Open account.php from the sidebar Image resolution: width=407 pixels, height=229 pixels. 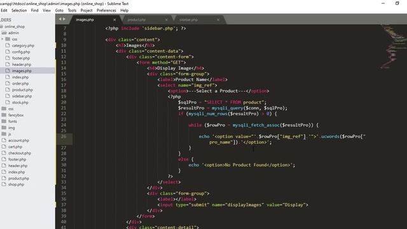pos(18,140)
